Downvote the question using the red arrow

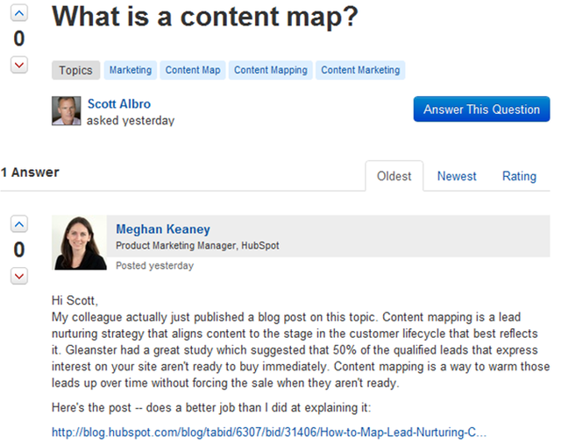[x=18, y=65]
